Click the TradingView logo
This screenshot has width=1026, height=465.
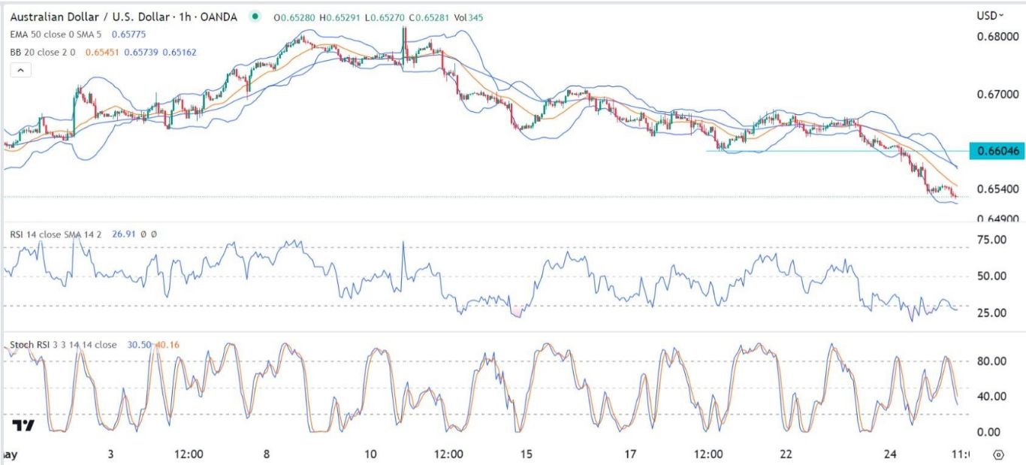click(23, 426)
